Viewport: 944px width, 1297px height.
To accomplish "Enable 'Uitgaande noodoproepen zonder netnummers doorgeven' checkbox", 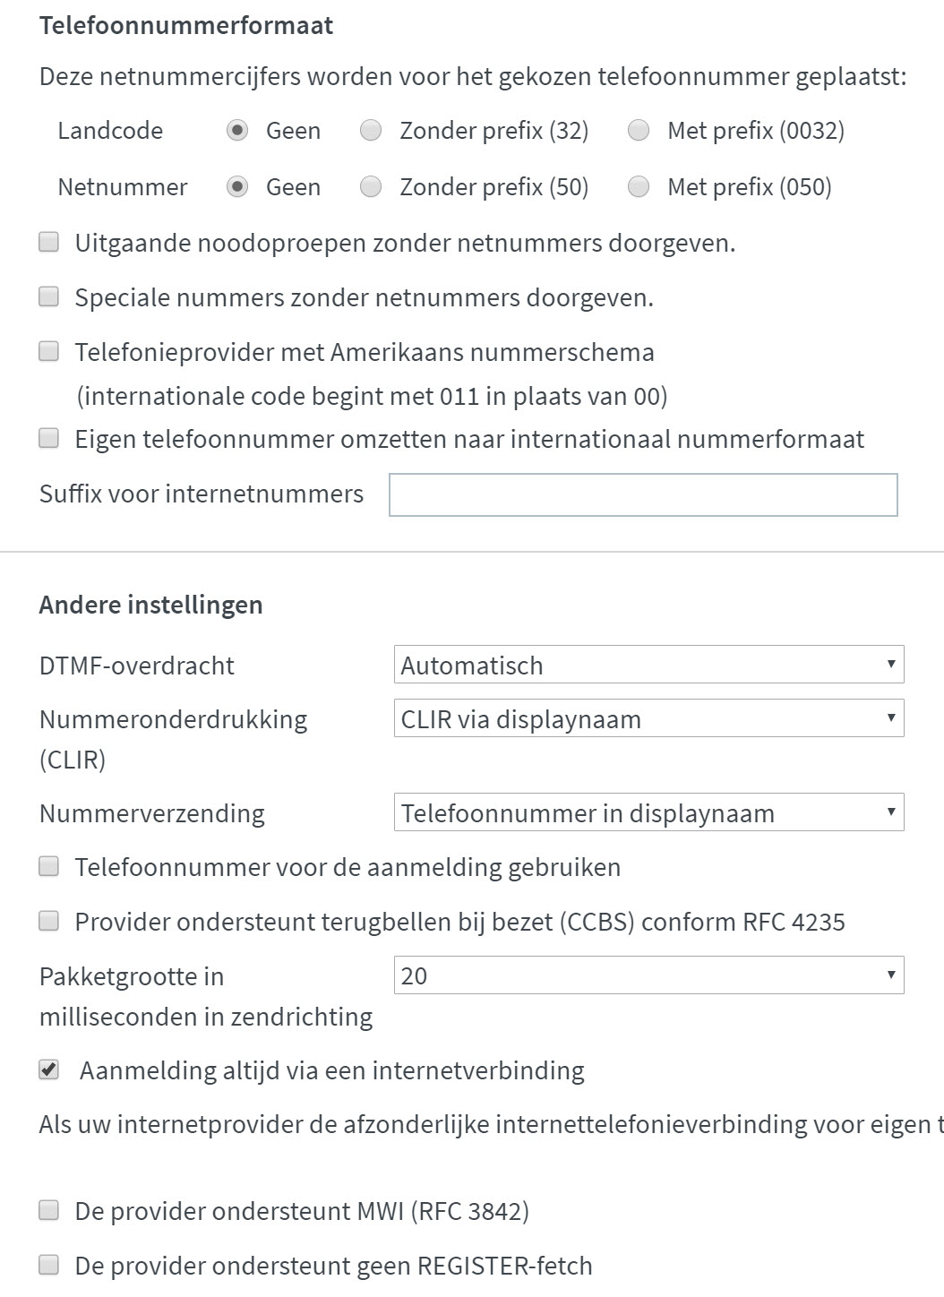I will tap(49, 242).
